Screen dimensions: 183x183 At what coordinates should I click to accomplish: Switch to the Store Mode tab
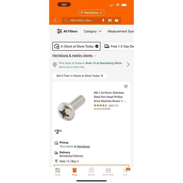[108, 172]
